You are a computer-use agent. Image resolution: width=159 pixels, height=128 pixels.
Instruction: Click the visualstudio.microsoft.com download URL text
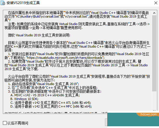point(65,58)
